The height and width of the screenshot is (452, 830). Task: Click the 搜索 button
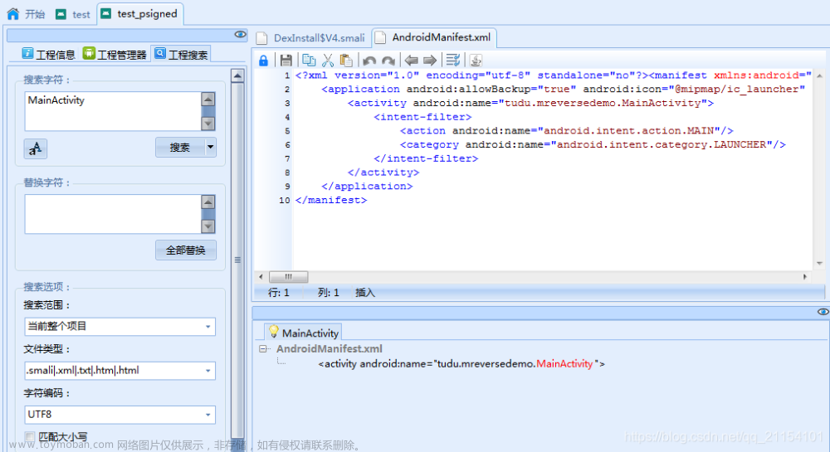[x=180, y=147]
